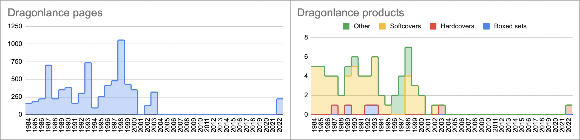
Task: Click the red Hardcovers legend swatch
Action: (433, 26)
